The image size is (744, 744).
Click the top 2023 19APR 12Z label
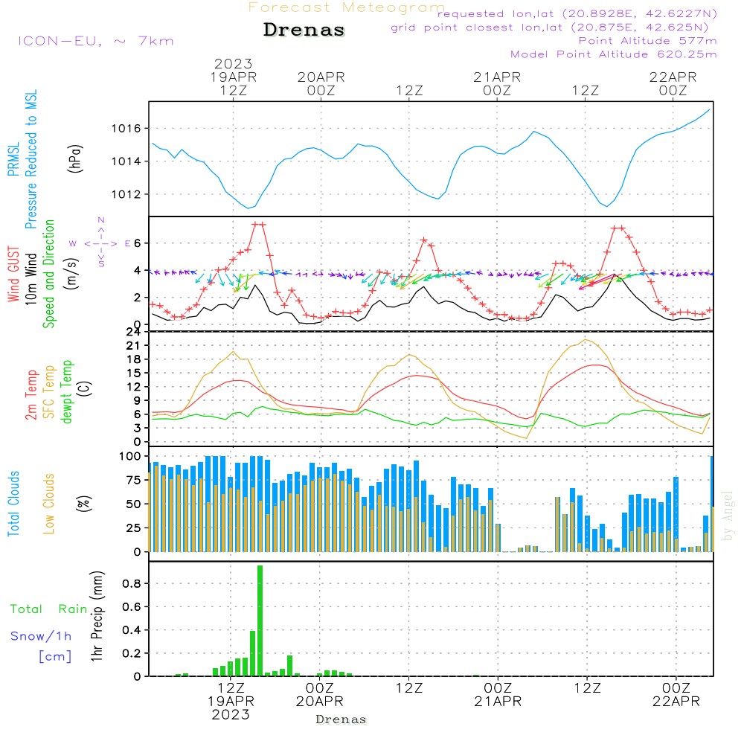234,77
